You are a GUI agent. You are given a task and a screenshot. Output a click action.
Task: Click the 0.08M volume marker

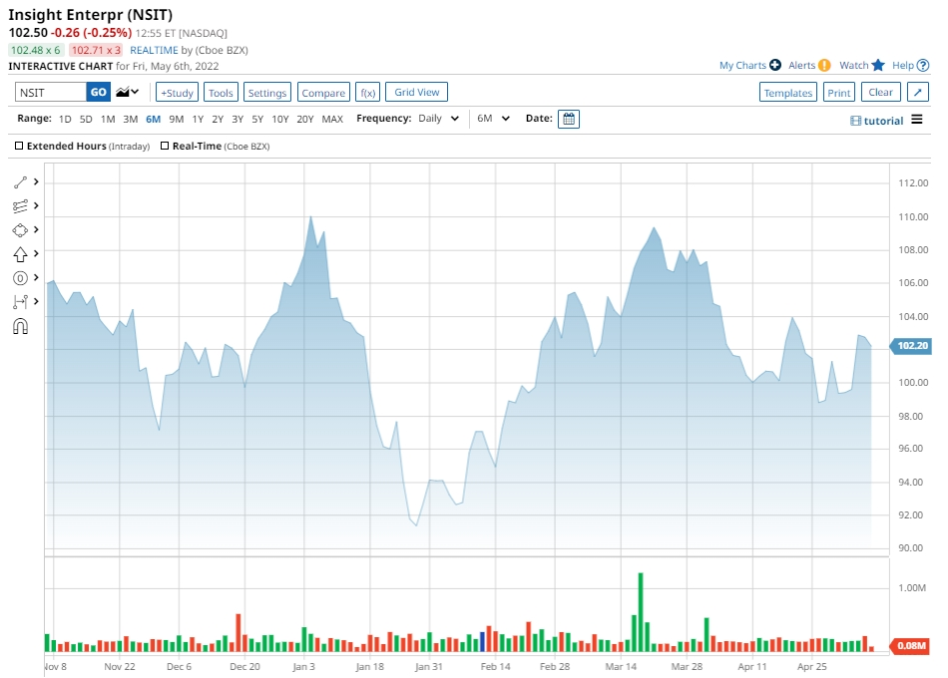click(x=910, y=646)
